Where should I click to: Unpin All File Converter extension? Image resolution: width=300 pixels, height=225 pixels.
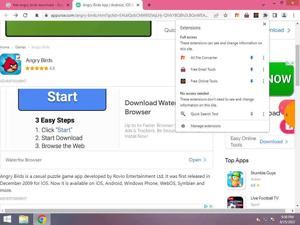252,58
